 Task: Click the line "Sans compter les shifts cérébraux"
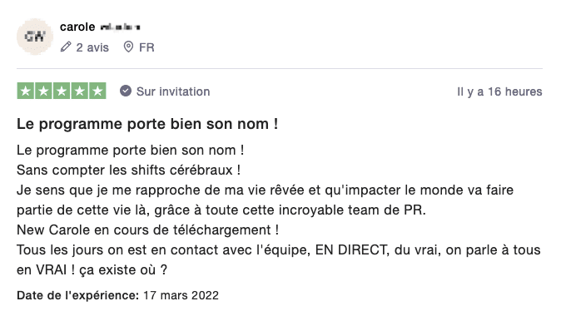tap(128, 170)
